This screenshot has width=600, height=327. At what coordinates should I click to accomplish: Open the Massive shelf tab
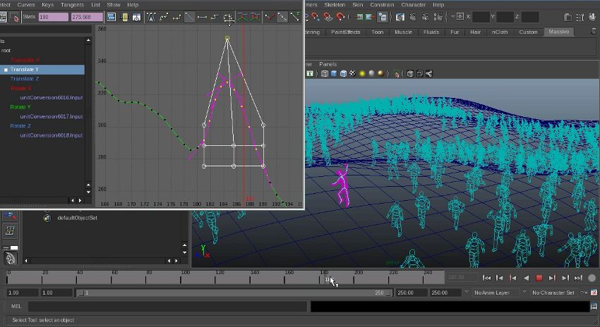pyautogui.click(x=558, y=32)
